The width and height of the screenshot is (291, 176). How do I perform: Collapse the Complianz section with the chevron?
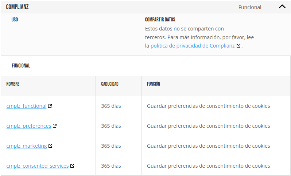pyautogui.click(x=282, y=7)
